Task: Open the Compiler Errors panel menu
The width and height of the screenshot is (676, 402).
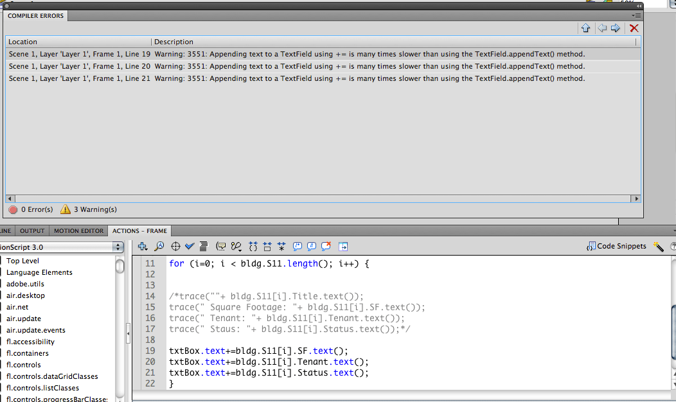Action: tap(636, 15)
